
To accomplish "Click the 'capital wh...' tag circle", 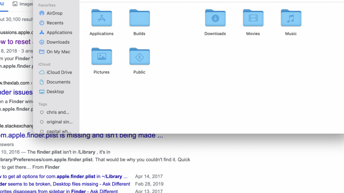I will 42,132.
